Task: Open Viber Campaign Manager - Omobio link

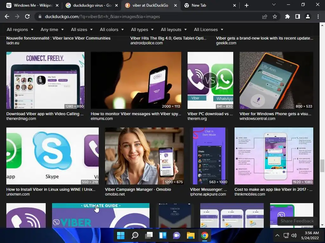Action: coord(138,190)
